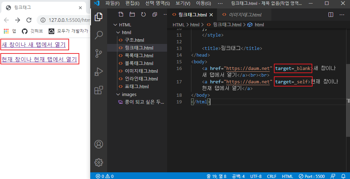This screenshot has height=179, width=350.
Task: Click the 링크태그.html breadcrumb segment
Action: 224,25
